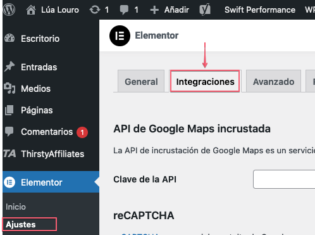Click the Clave de la API label
The width and height of the screenshot is (315, 235).
coord(145,179)
